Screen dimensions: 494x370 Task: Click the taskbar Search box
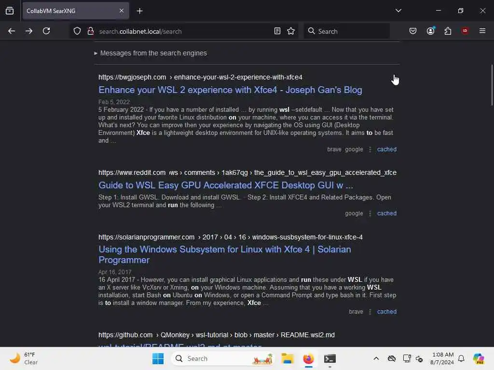click(223, 358)
